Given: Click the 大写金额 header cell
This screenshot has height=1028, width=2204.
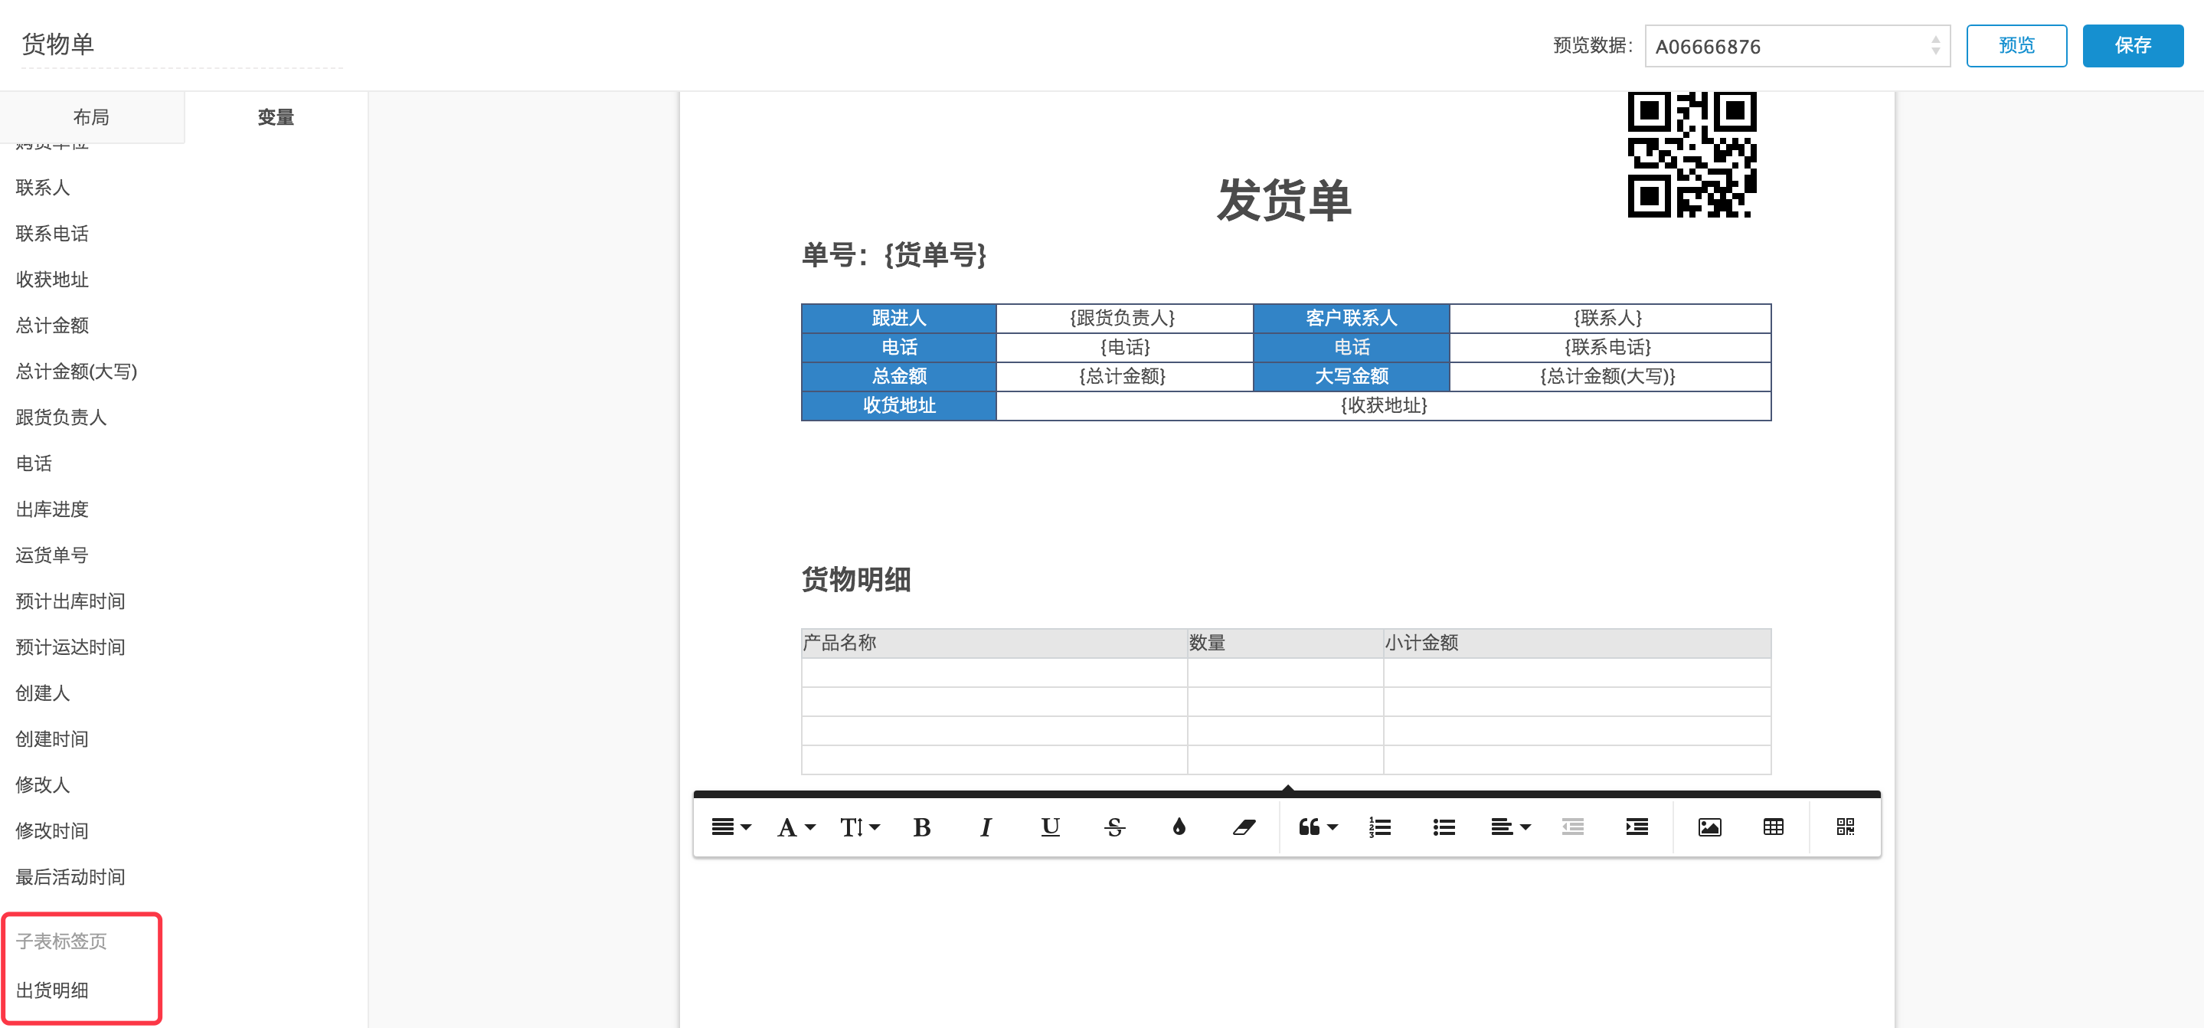Looking at the screenshot, I should pos(1351,377).
